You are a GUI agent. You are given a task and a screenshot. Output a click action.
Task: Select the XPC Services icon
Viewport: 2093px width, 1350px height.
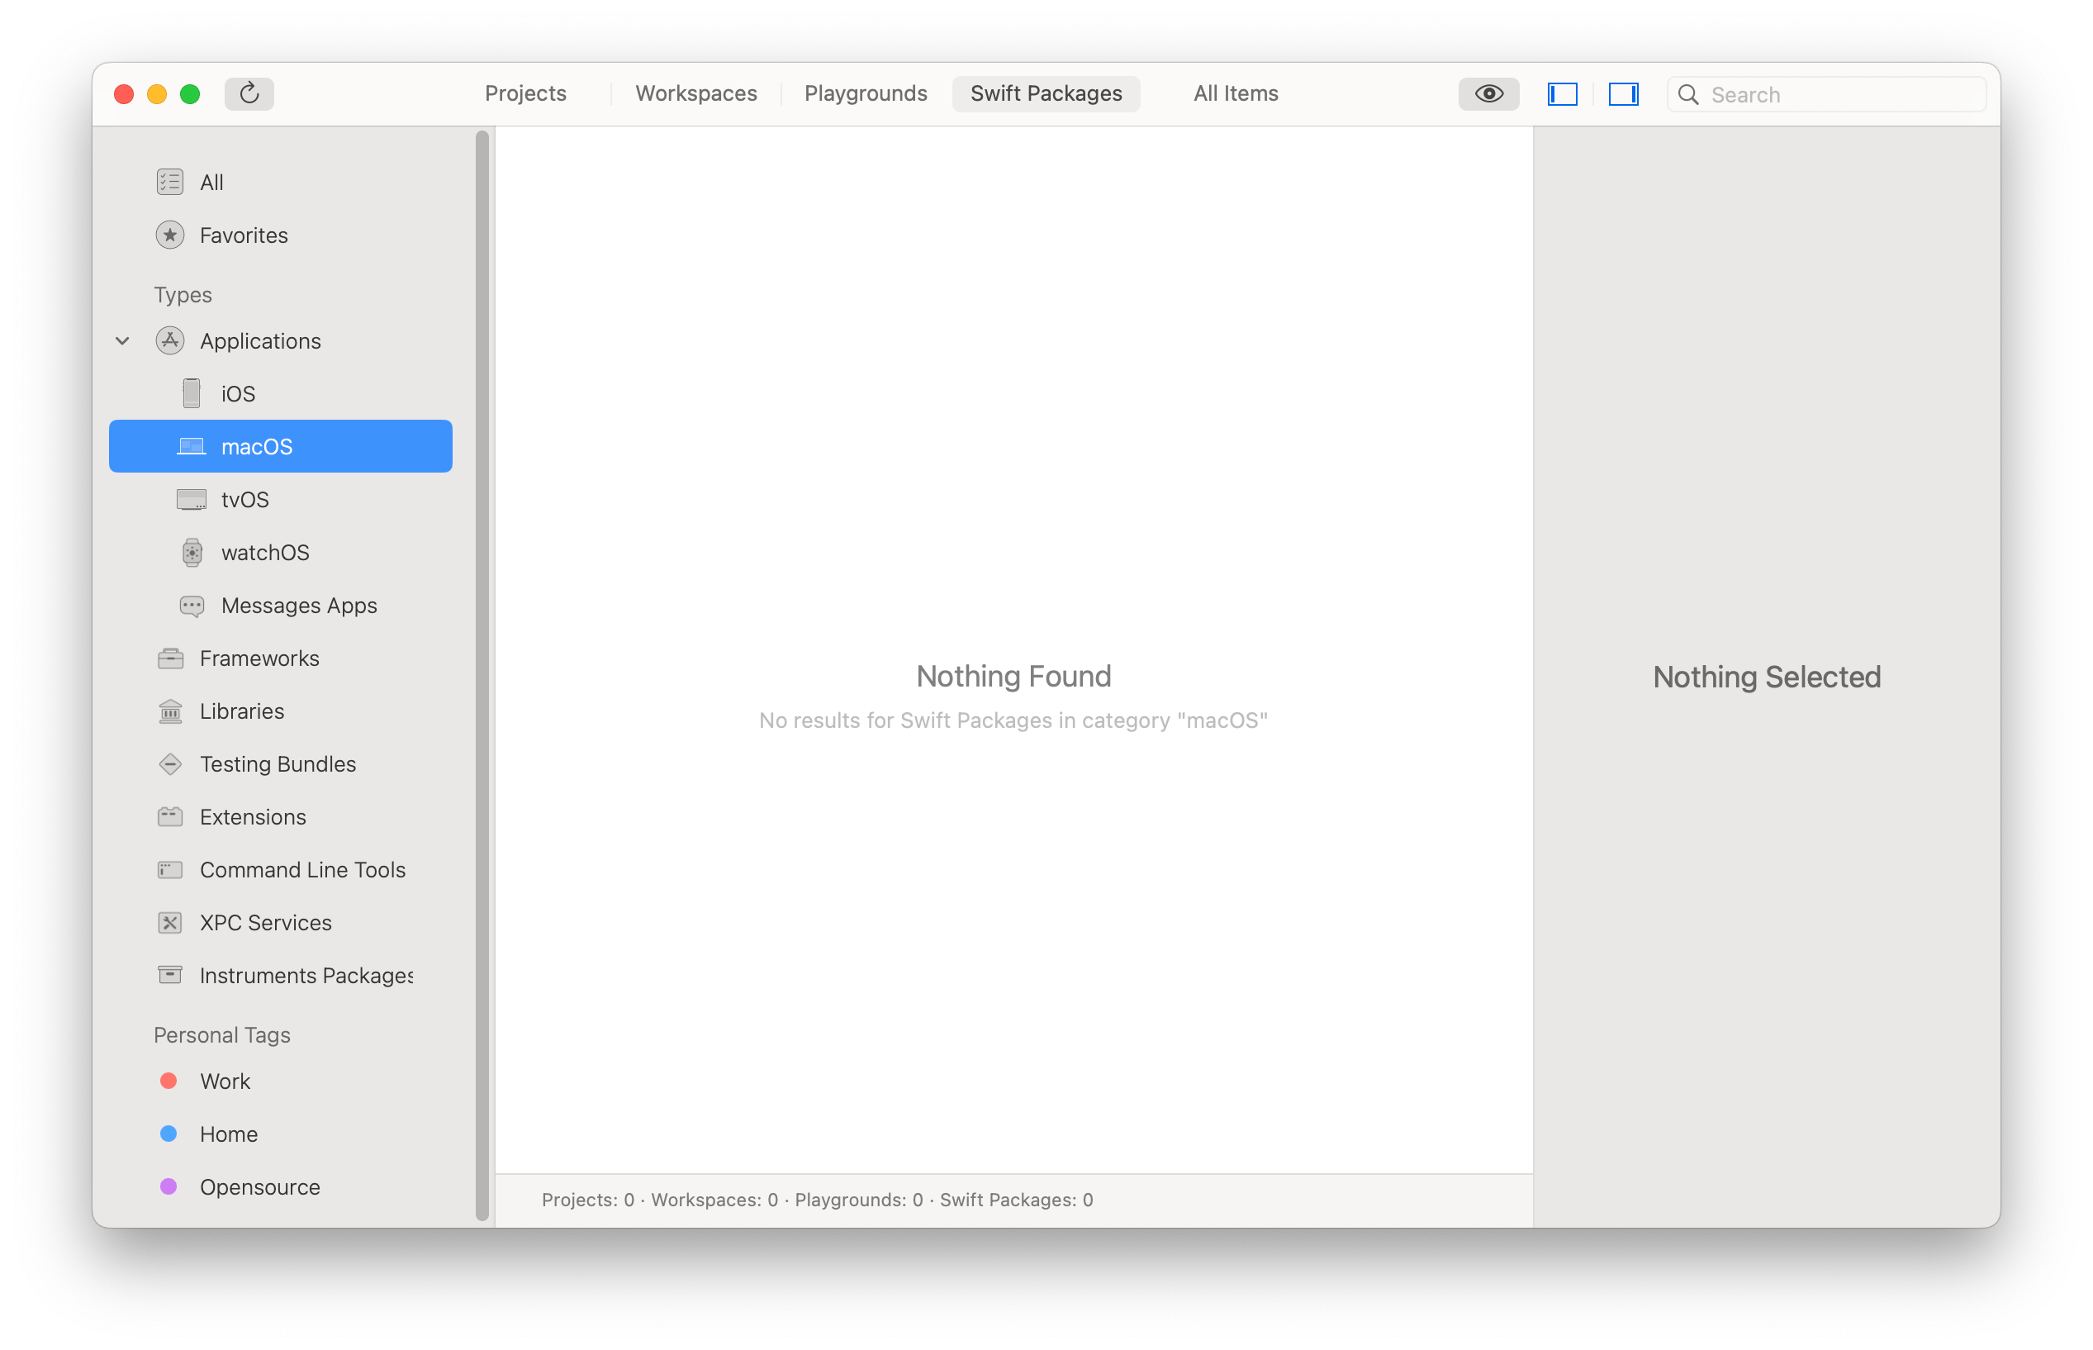[x=170, y=923]
